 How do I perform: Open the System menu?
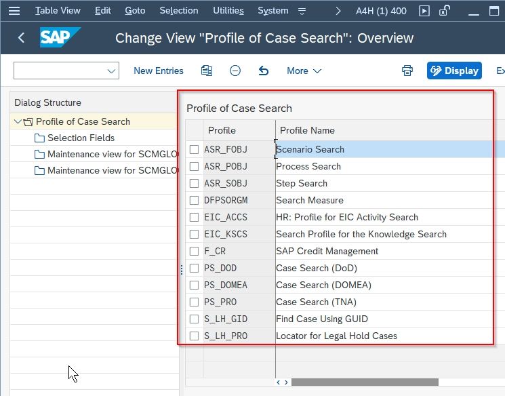[272, 11]
